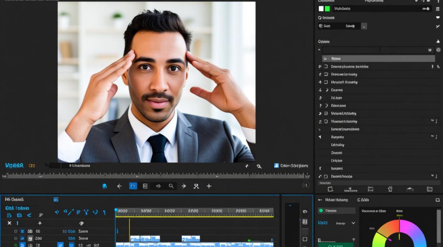The width and height of the screenshot is (443, 247).
Task: Click the right arrow below the preview
Action: (x=184, y=186)
